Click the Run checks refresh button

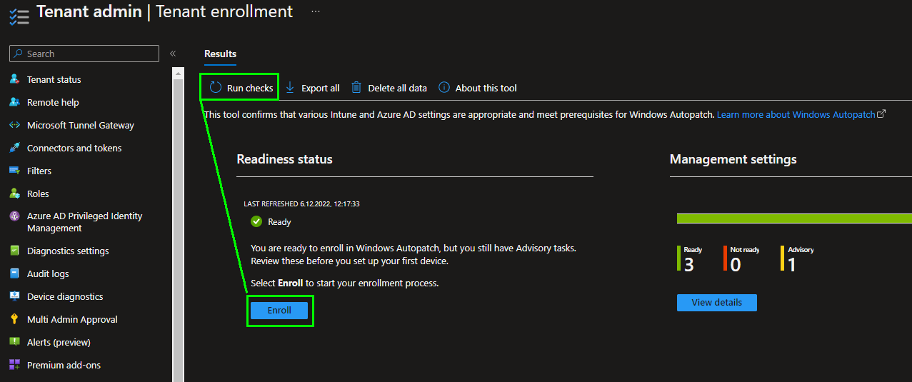click(241, 88)
